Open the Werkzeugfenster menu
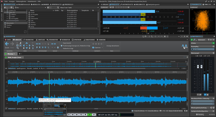The width and height of the screenshot is (216, 117). click(21, 2)
